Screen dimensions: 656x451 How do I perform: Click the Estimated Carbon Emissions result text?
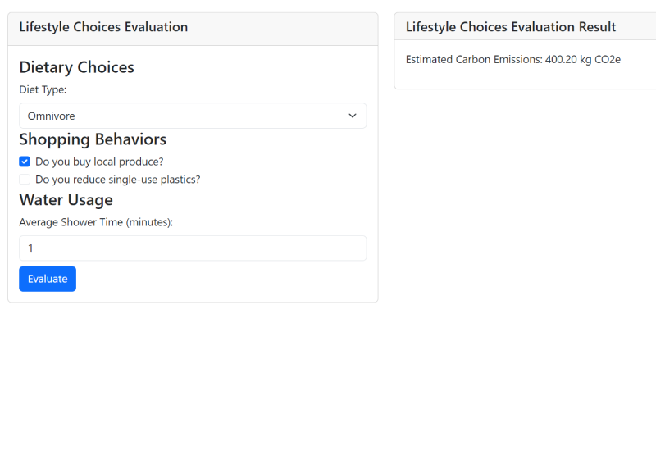pos(474,60)
